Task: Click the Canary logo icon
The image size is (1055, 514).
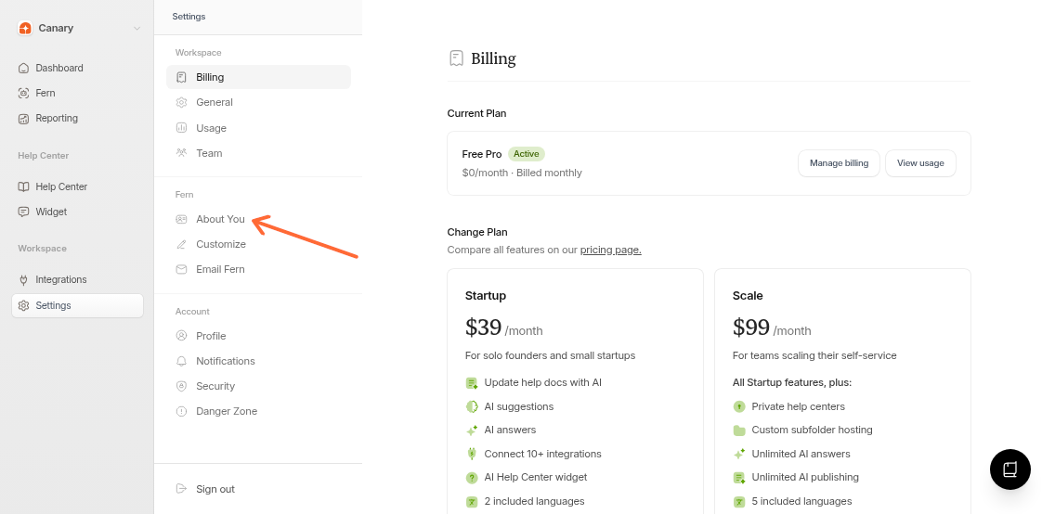Action: [x=25, y=28]
